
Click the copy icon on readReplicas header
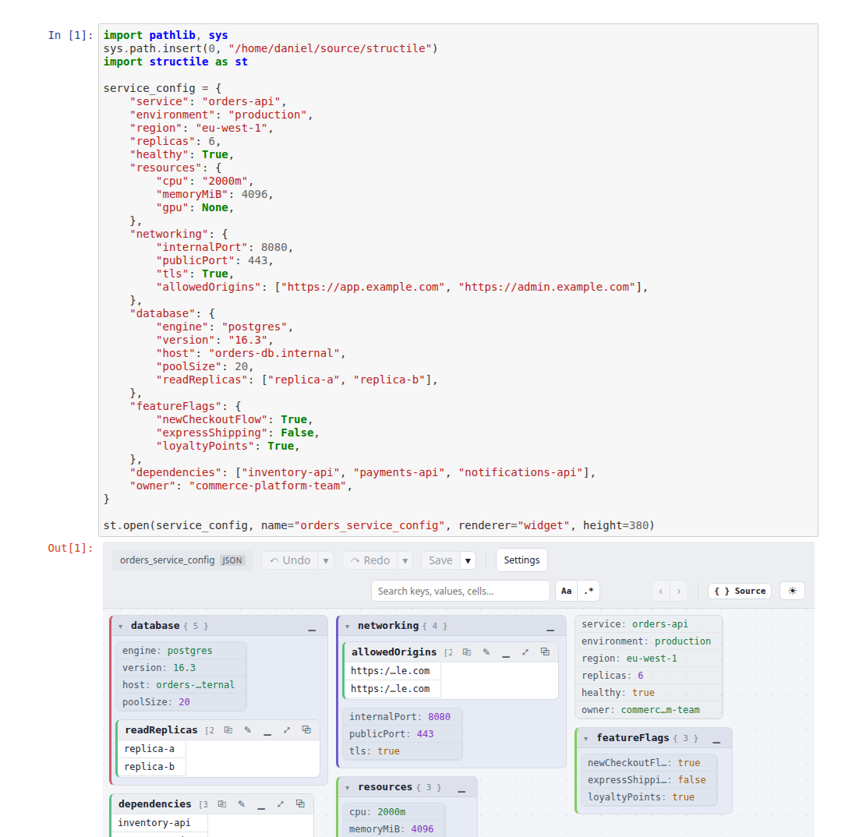pyautogui.click(x=228, y=729)
